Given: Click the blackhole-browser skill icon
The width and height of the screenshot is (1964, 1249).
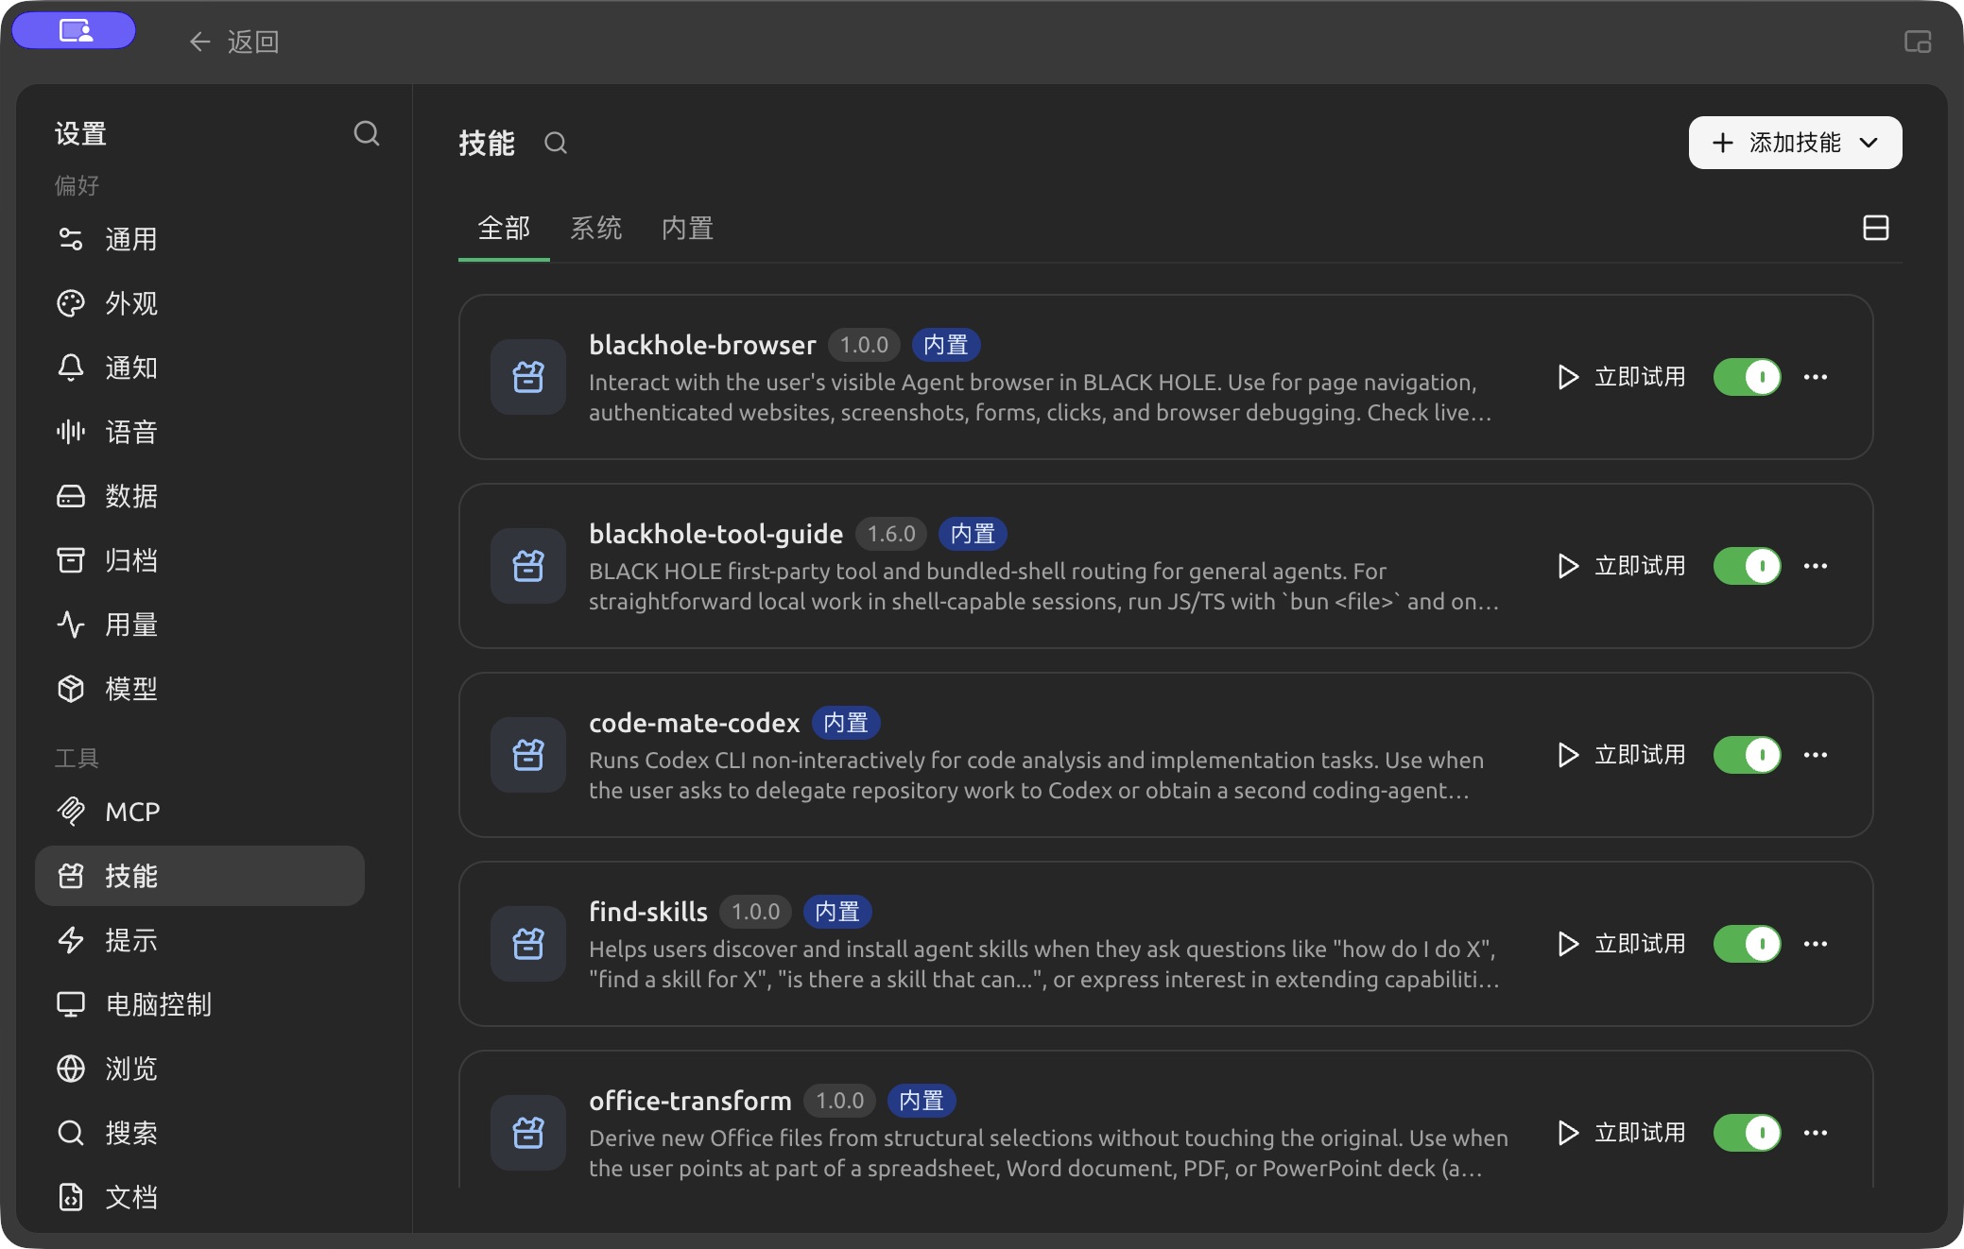Looking at the screenshot, I should pyautogui.click(x=528, y=377).
